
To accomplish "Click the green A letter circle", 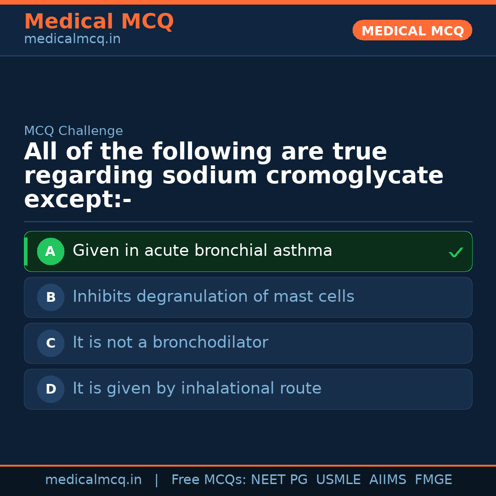I will [51, 251].
